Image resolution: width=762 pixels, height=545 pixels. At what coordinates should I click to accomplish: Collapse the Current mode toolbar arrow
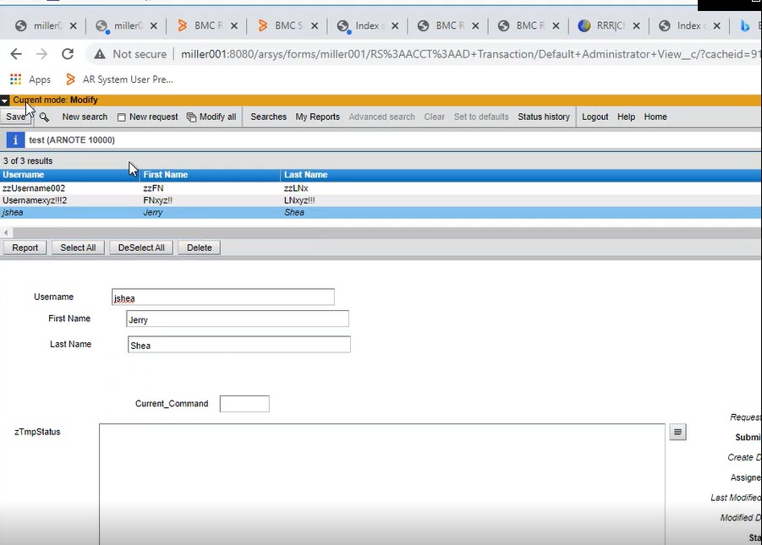click(x=5, y=101)
